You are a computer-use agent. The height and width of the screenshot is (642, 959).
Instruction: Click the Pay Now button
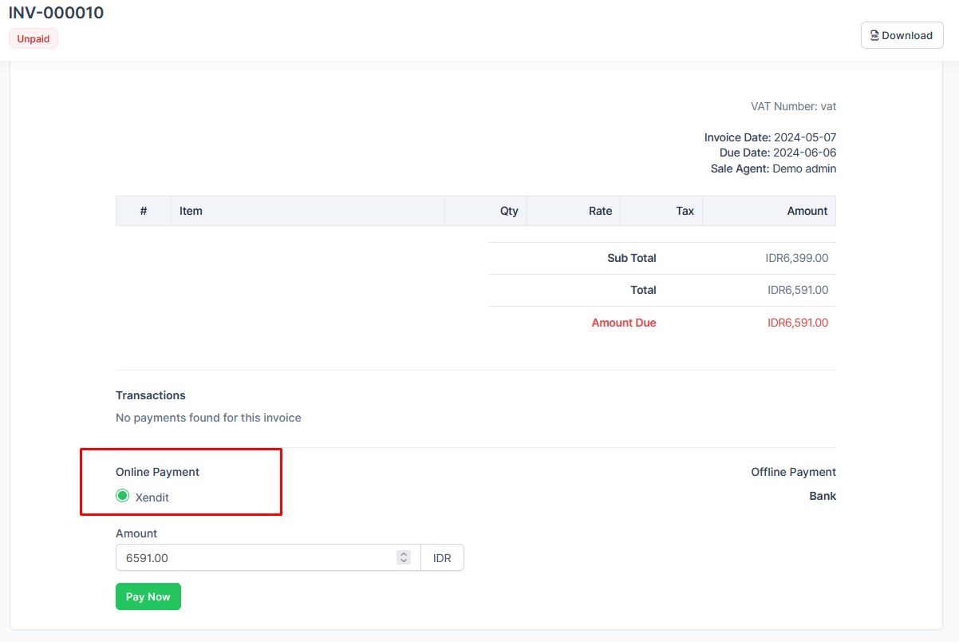[x=148, y=596]
